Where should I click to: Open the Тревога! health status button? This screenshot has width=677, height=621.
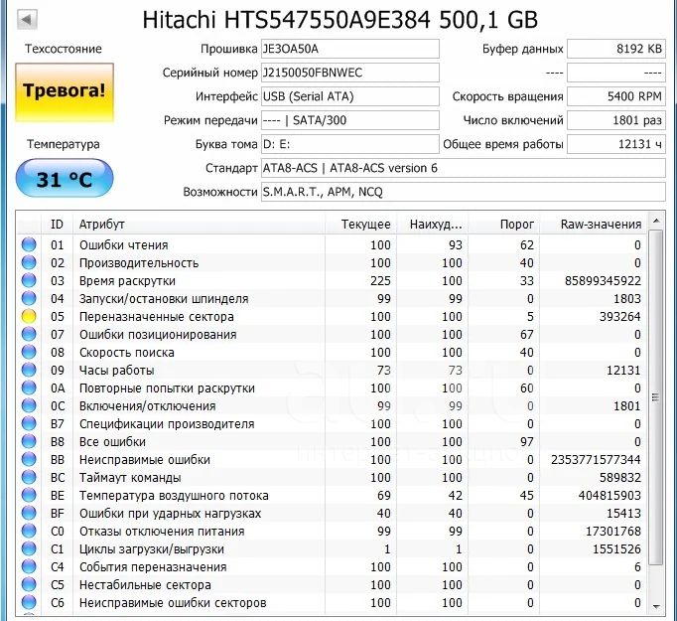(x=65, y=91)
